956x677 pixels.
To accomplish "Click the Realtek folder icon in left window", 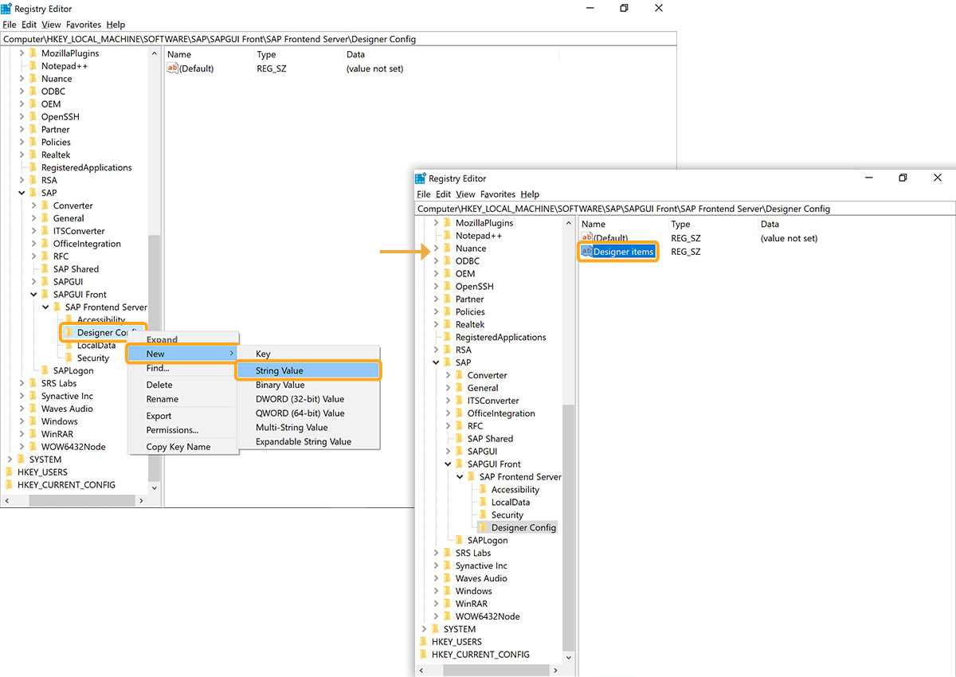I will coord(33,155).
